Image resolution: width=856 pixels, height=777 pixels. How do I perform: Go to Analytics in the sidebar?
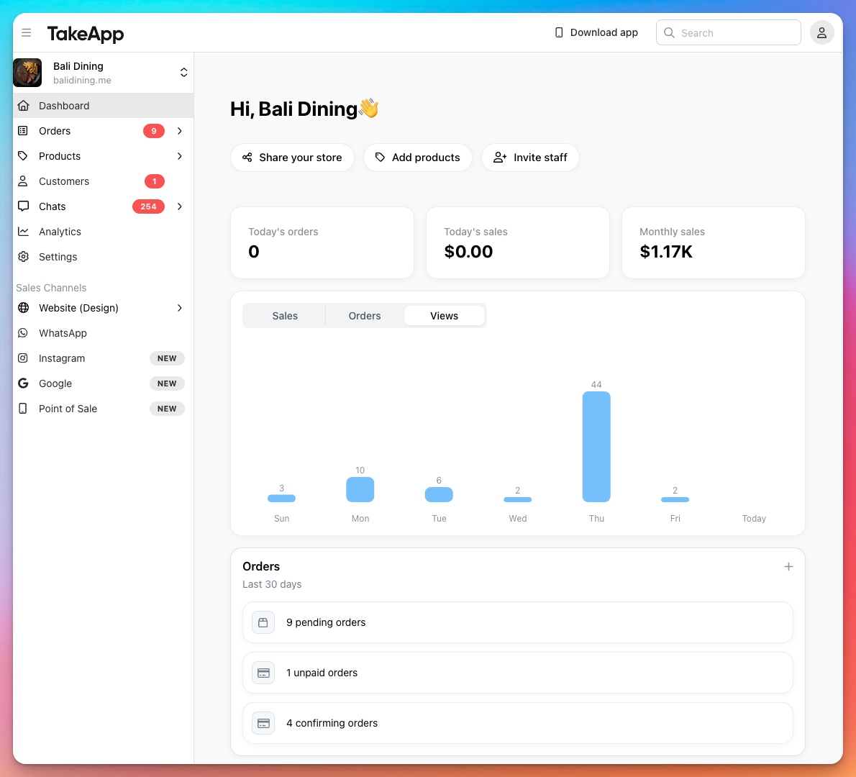coord(103,232)
